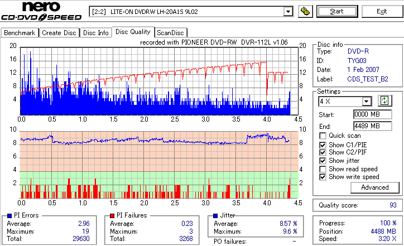This screenshot has width=404, height=246.
Task: Open the drive selection dropdown arrow
Action: click(288, 12)
